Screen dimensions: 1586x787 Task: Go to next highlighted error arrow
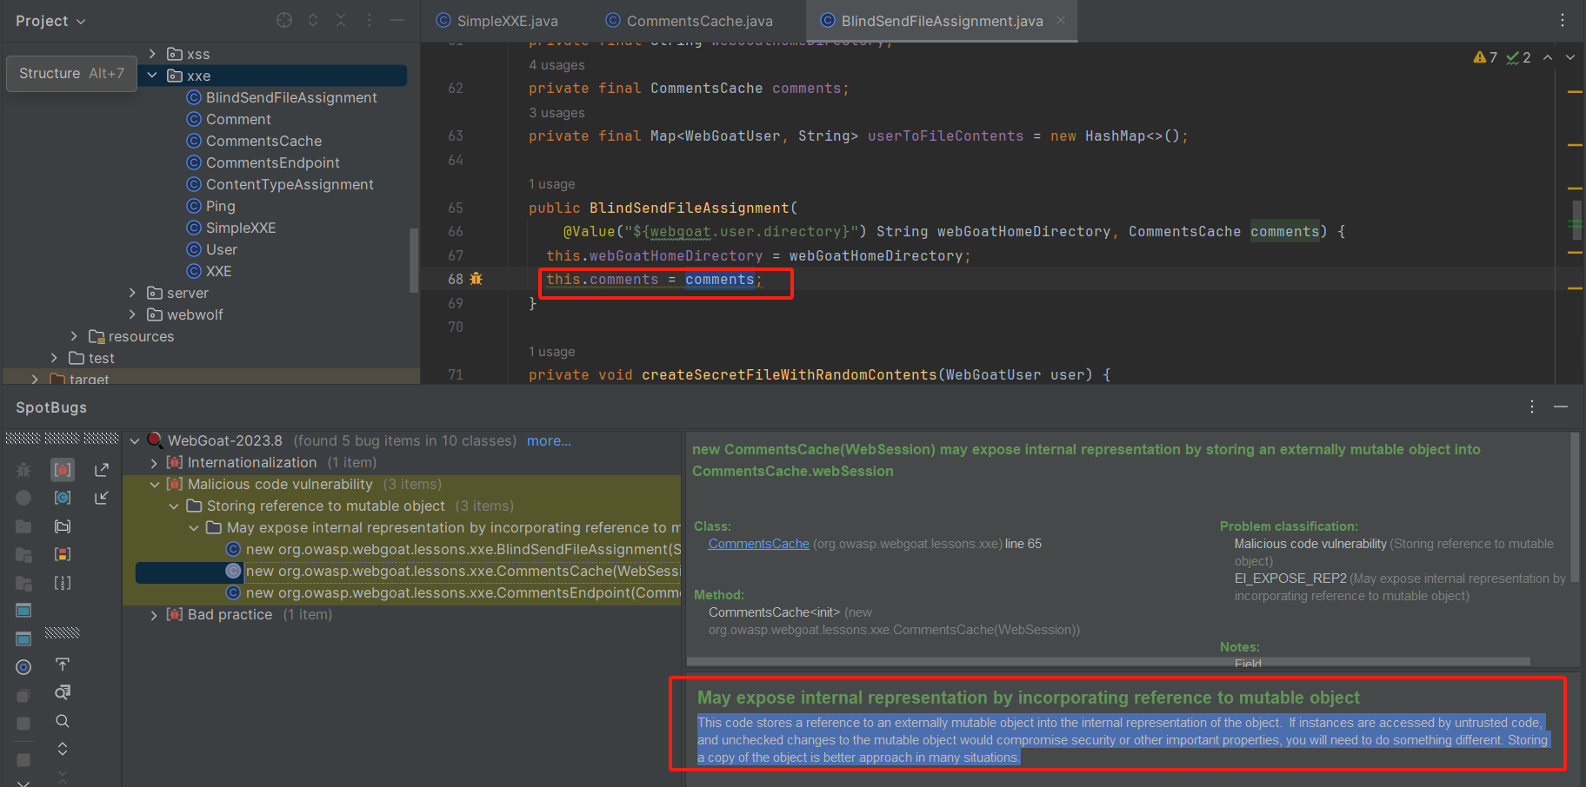coord(1570,57)
